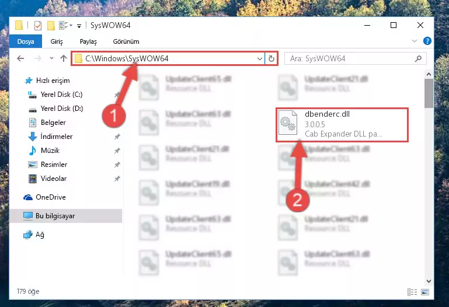
Task: Open recent locations dropdown arrow
Action: click(51, 58)
